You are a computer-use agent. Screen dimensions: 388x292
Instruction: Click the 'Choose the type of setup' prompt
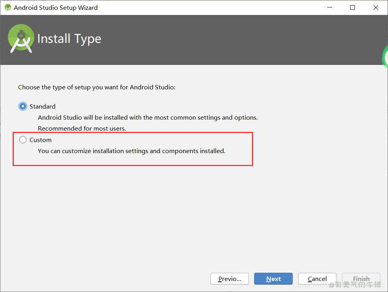tap(97, 87)
